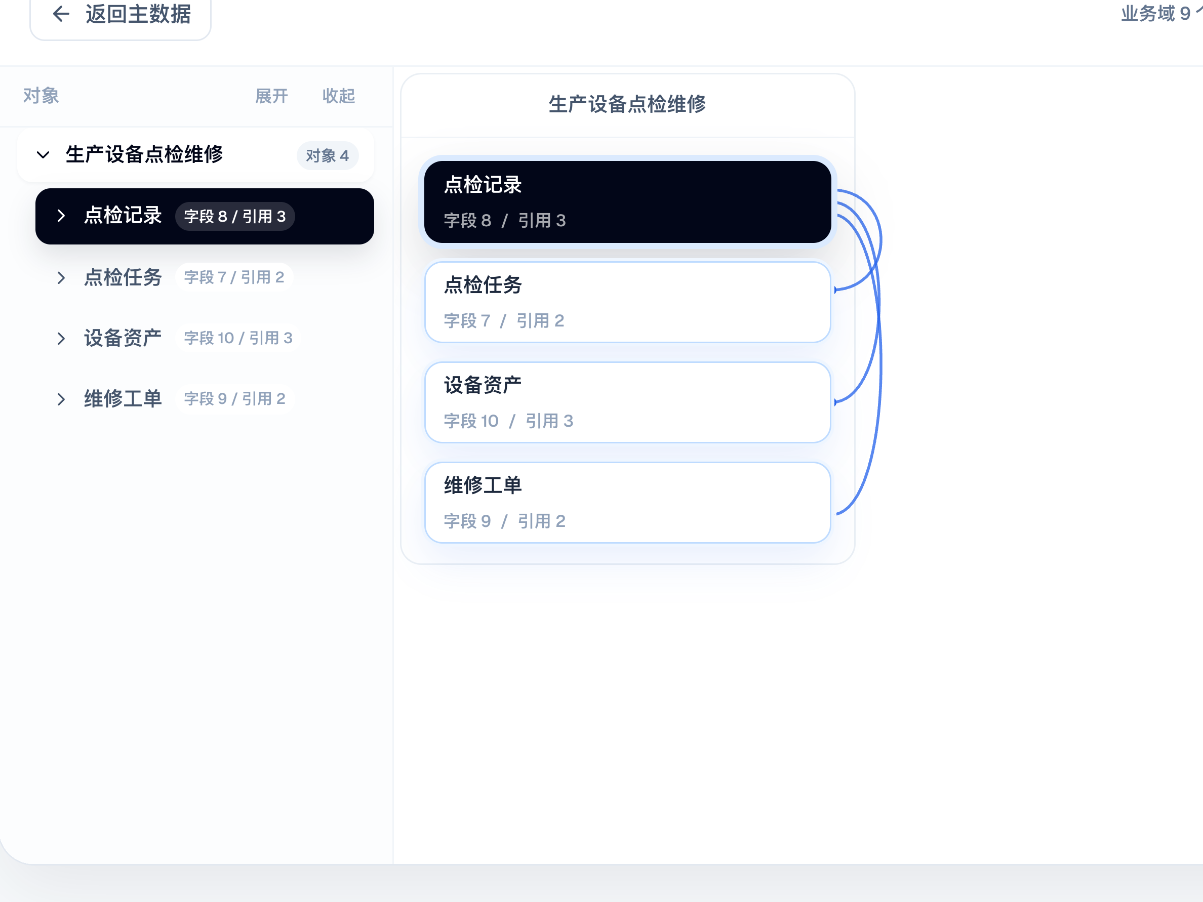This screenshot has height=902, width=1203.
Task: Open the 点检任务 card in diagram
Action: click(x=628, y=302)
